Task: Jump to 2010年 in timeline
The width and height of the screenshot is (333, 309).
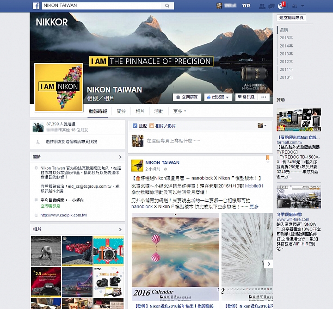Action: pyautogui.click(x=286, y=77)
